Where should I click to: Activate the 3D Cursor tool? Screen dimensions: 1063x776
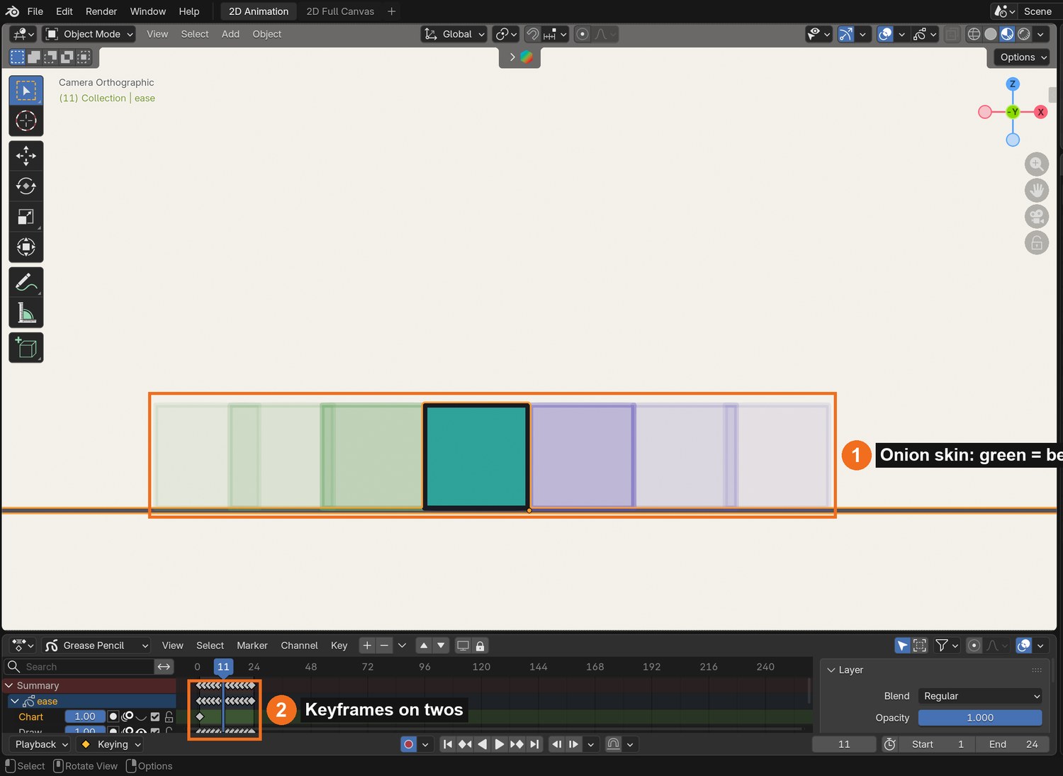point(26,121)
